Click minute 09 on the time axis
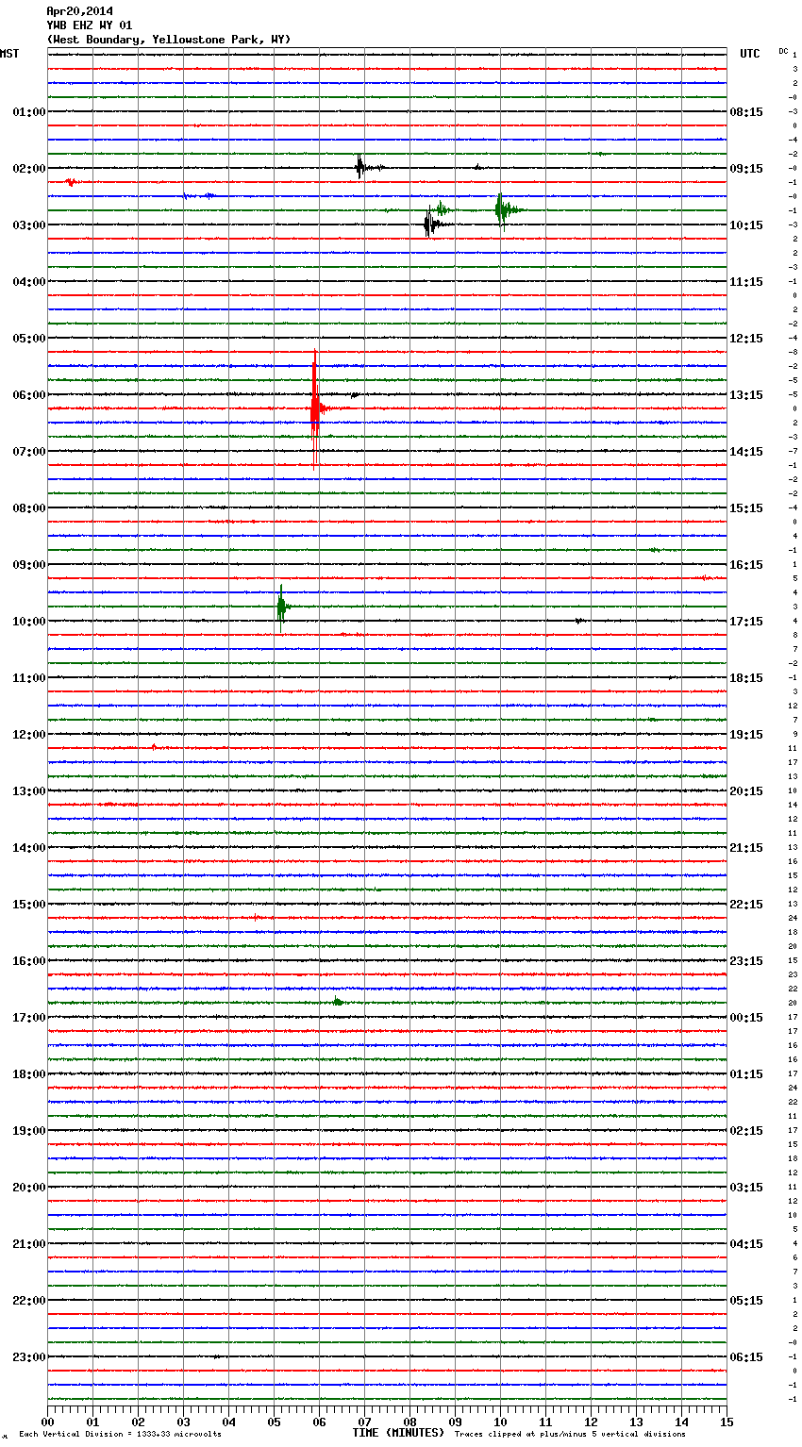This screenshot has height=1447, width=802. coord(455,1422)
